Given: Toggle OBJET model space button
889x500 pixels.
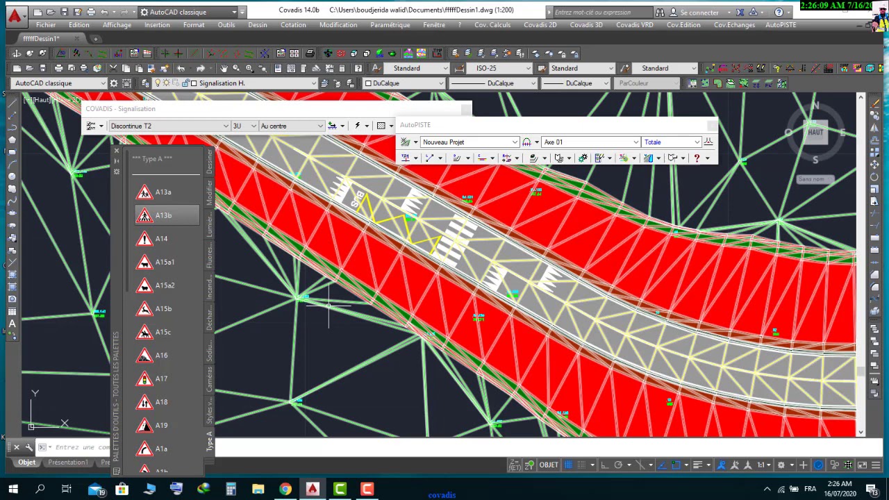Looking at the screenshot, I should pos(549,465).
